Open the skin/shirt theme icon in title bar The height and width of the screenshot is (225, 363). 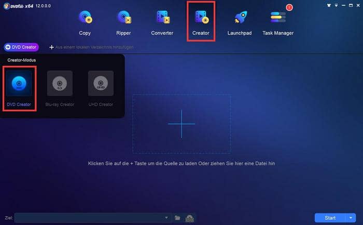329,5
